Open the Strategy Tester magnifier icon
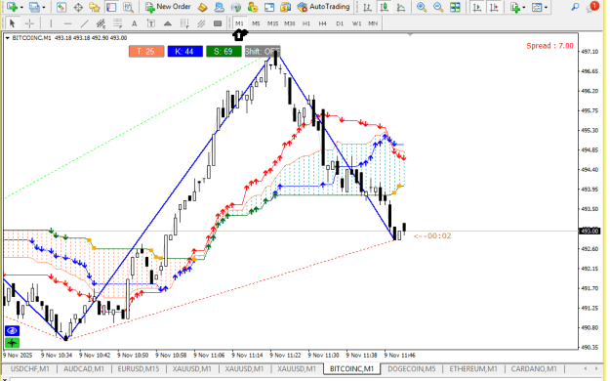 pyautogui.click(x=128, y=7)
